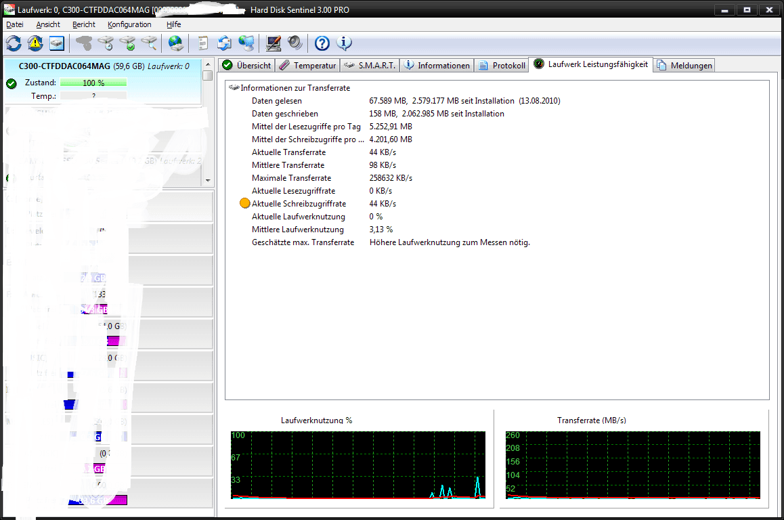Click the Aktuelle Transferrate row label
Image resolution: width=784 pixels, height=520 pixels.
coord(288,152)
